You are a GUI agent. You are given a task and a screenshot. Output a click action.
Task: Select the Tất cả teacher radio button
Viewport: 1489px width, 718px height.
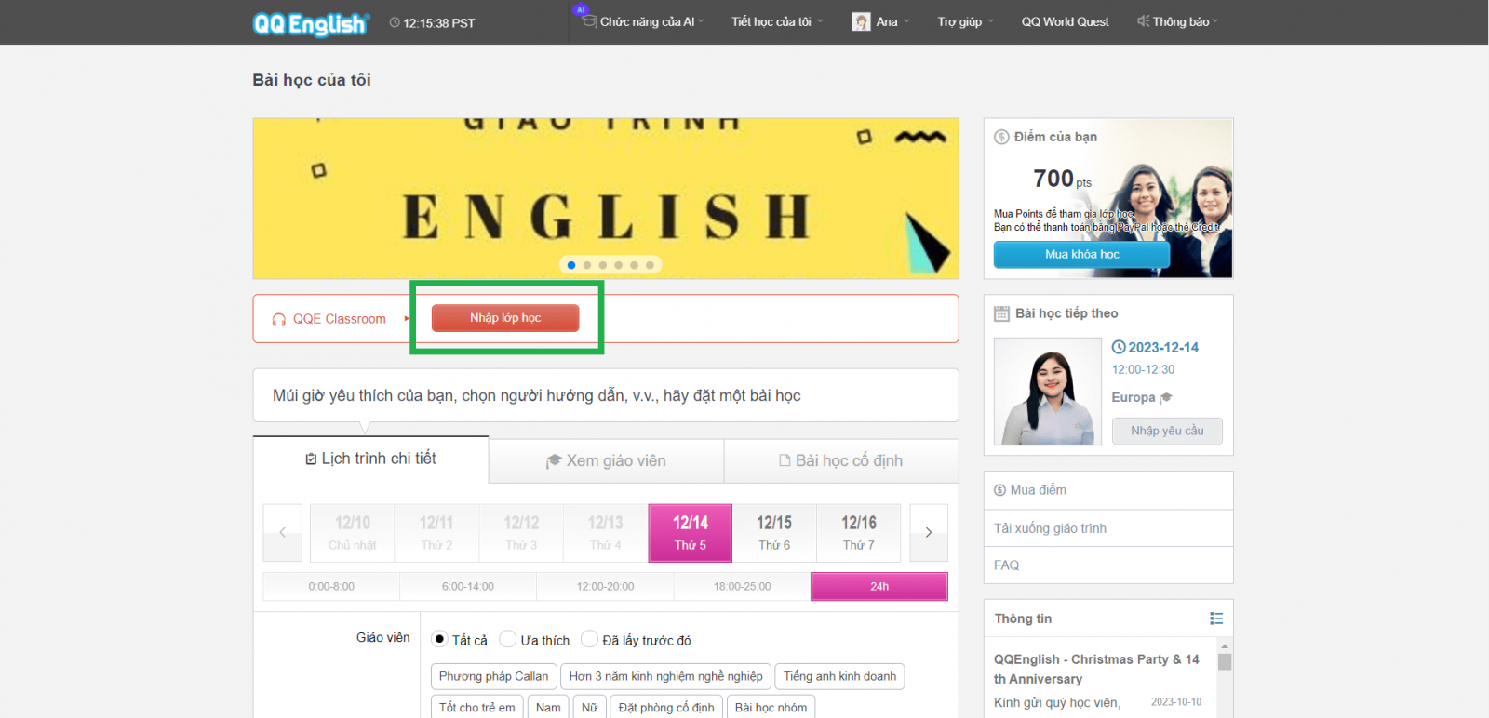(440, 639)
